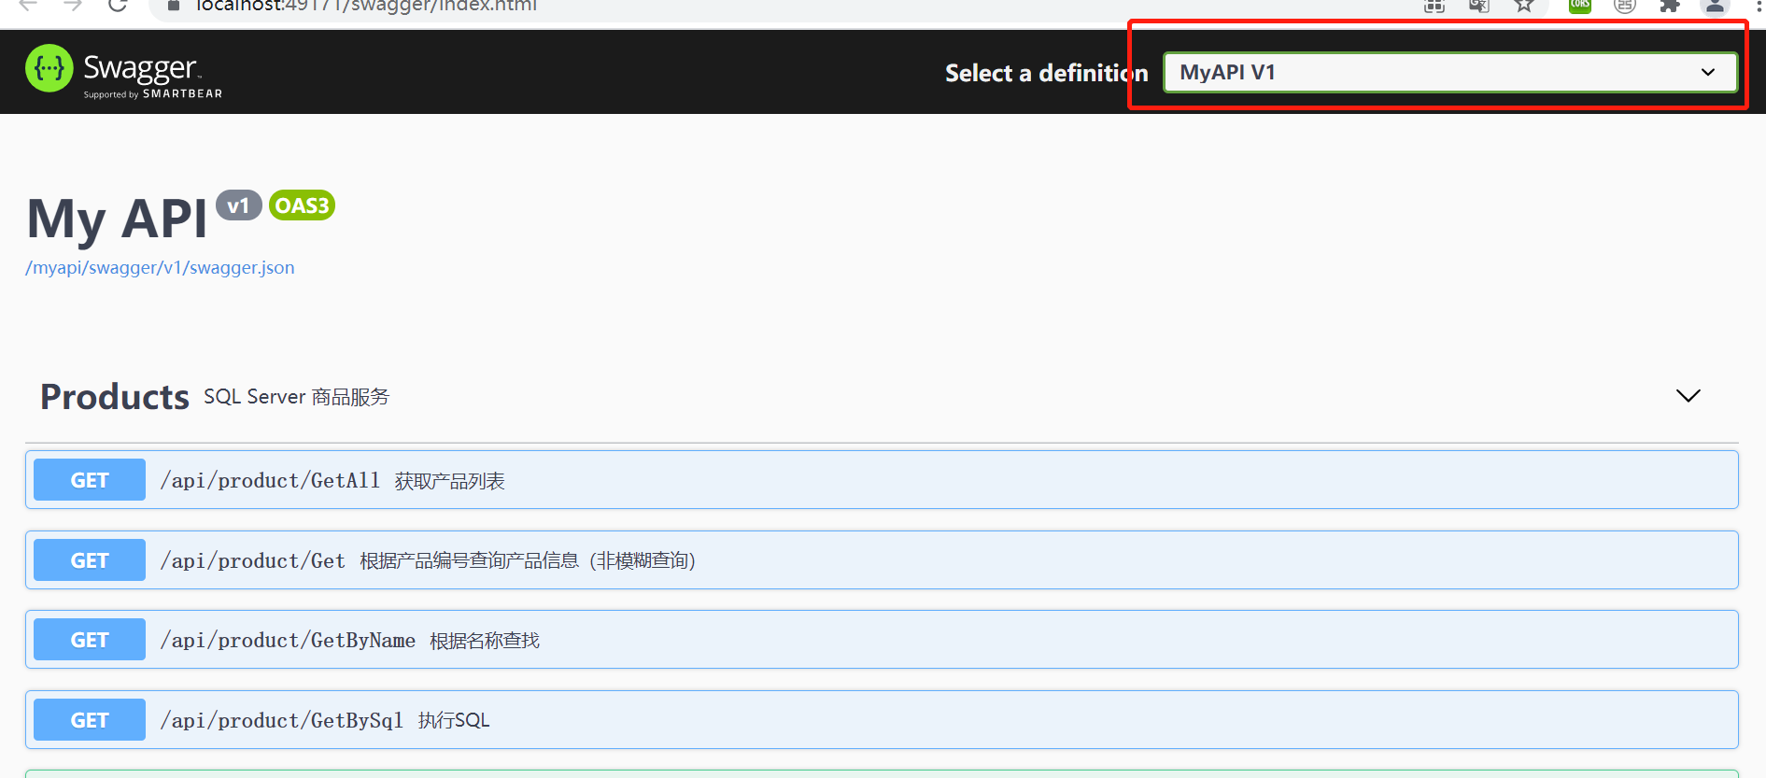Open the round gray extension icon
This screenshot has height=778, width=1766.
point(1625,6)
